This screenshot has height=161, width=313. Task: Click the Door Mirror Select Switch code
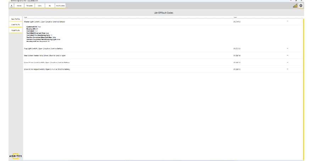pyautogui.click(x=237, y=62)
